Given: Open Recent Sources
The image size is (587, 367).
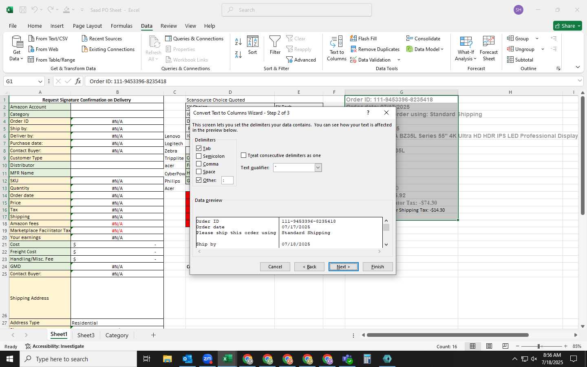Looking at the screenshot, I should tap(102, 38).
